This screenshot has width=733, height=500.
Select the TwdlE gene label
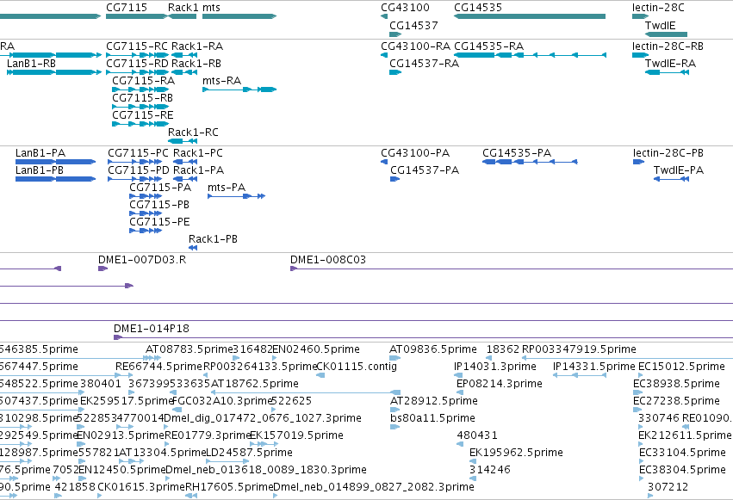pyautogui.click(x=660, y=25)
